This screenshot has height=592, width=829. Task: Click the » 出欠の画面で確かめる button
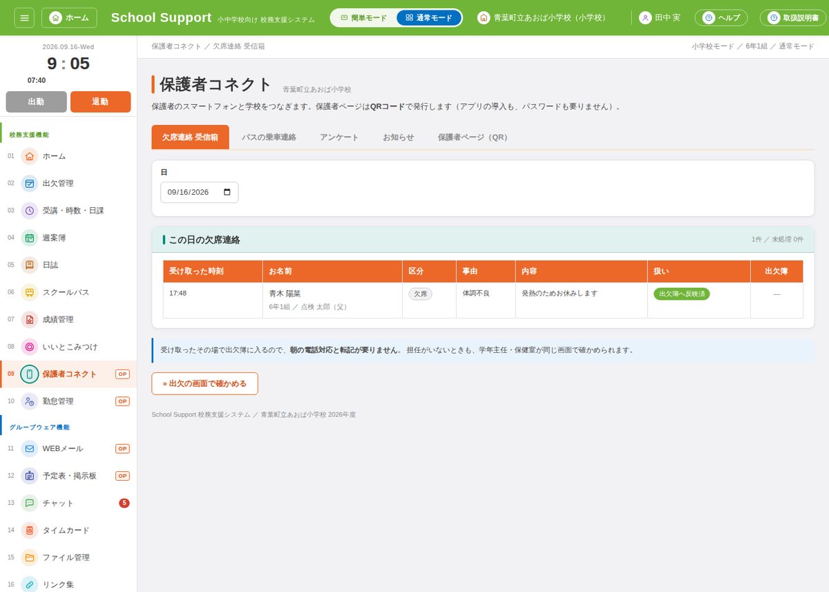point(204,383)
